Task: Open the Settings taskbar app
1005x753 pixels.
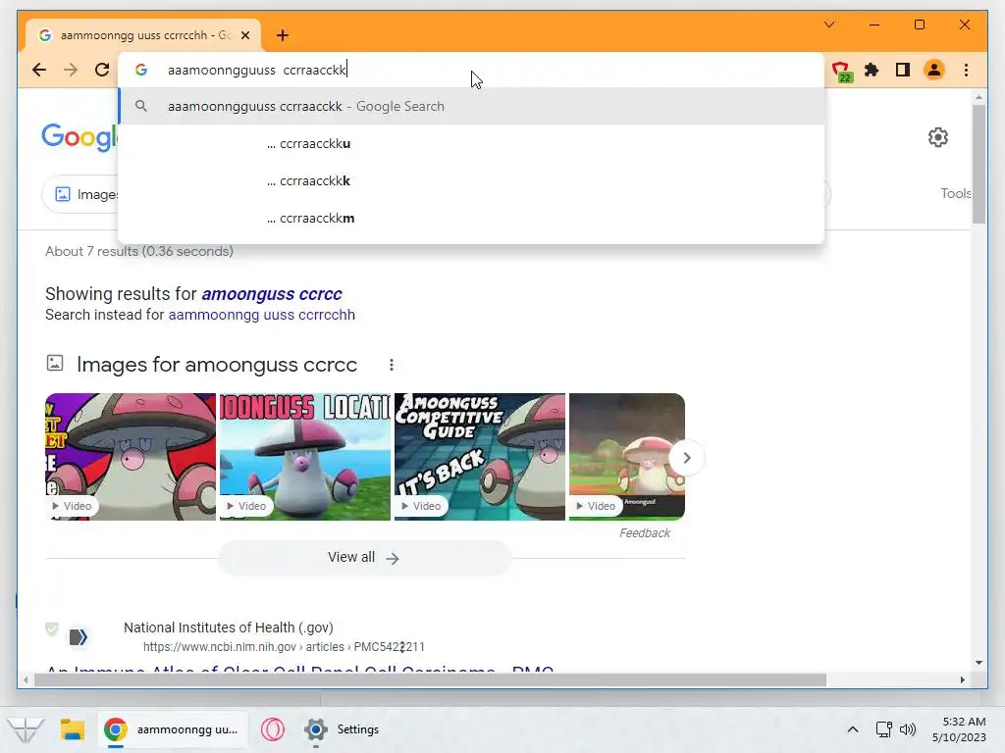Action: point(343,729)
